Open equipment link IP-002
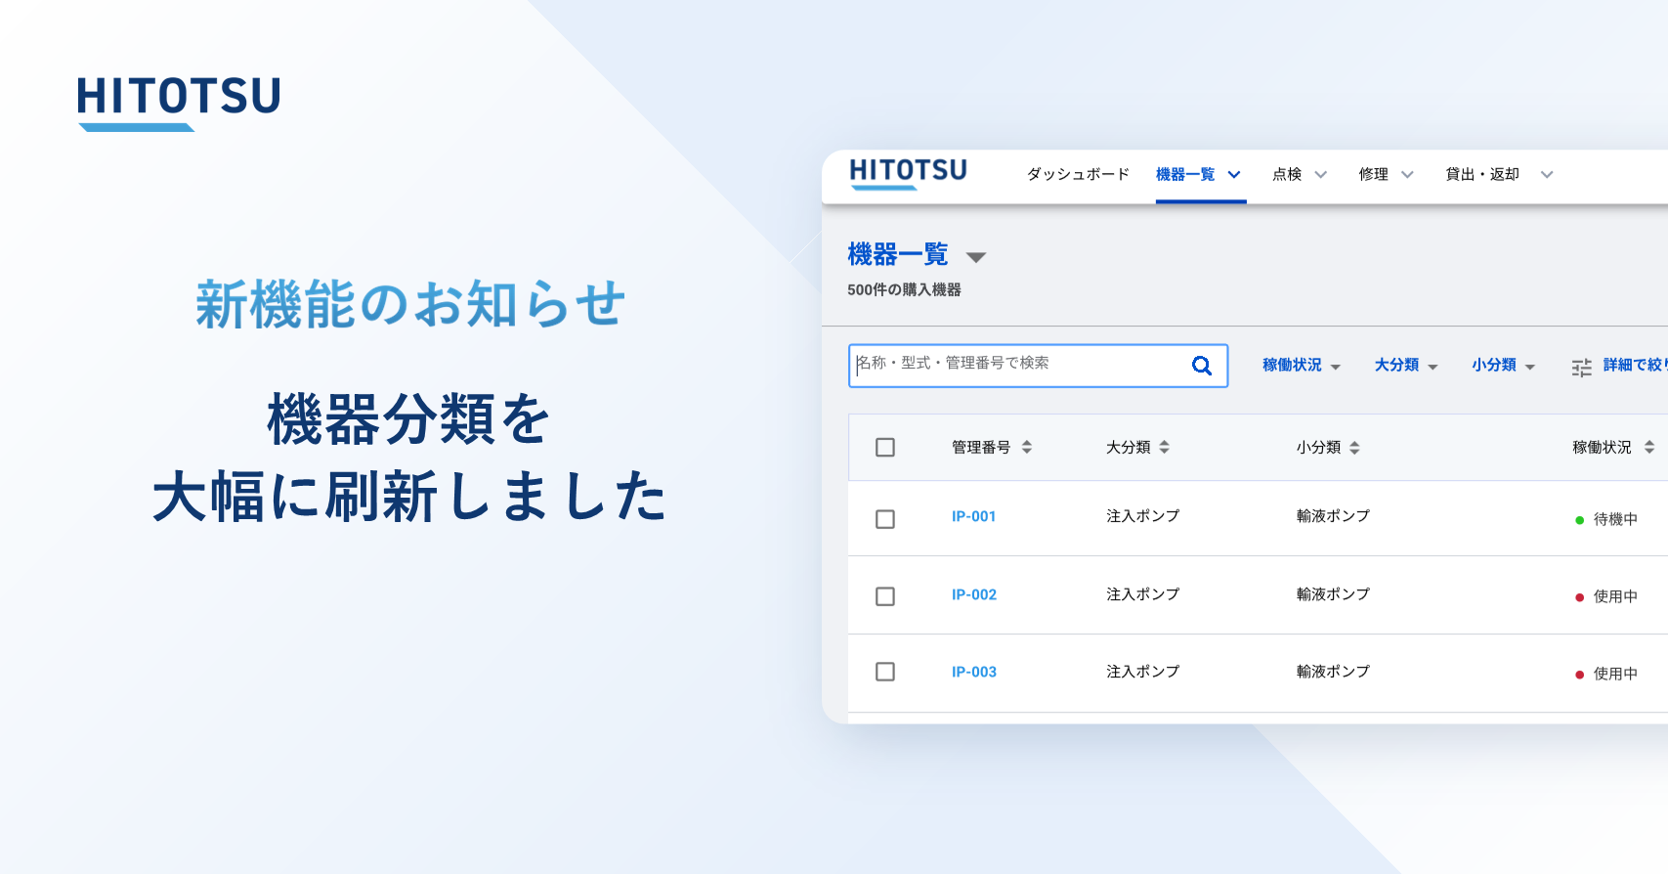1668x874 pixels. 974,594
